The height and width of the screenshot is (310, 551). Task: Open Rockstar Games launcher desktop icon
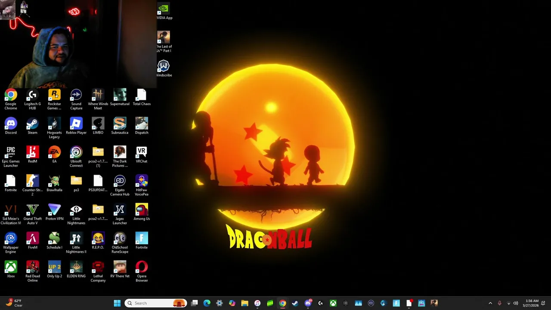[x=54, y=99]
